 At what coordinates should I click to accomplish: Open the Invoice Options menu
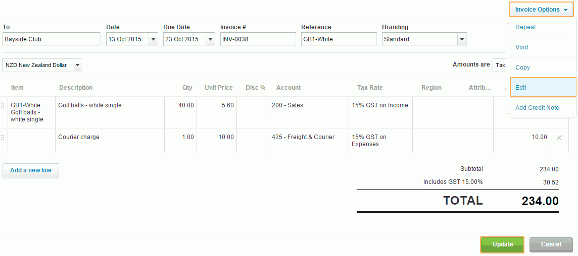(x=541, y=10)
